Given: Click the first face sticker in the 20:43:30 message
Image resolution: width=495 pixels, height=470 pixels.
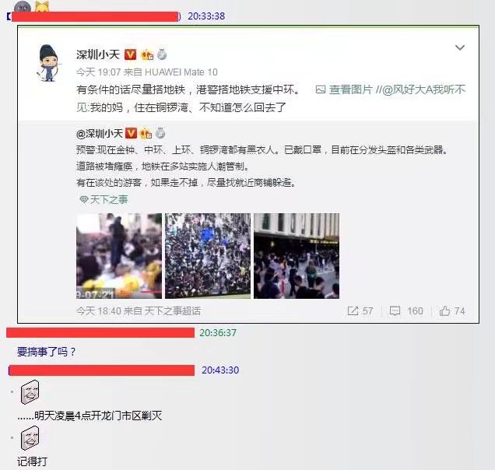Looking at the screenshot, I should pyautogui.click(x=30, y=392).
